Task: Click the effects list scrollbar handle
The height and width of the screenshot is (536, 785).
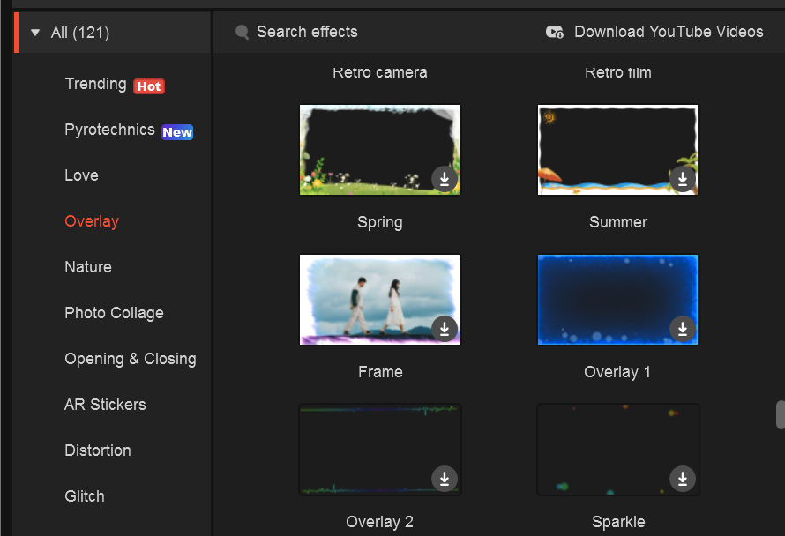Action: coord(780,414)
